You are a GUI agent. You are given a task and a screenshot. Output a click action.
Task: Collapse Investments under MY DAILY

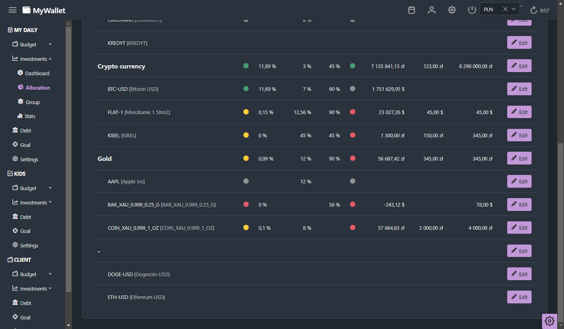click(x=32, y=59)
